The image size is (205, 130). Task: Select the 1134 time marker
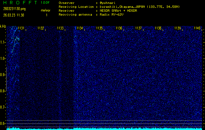coord(80,28)
